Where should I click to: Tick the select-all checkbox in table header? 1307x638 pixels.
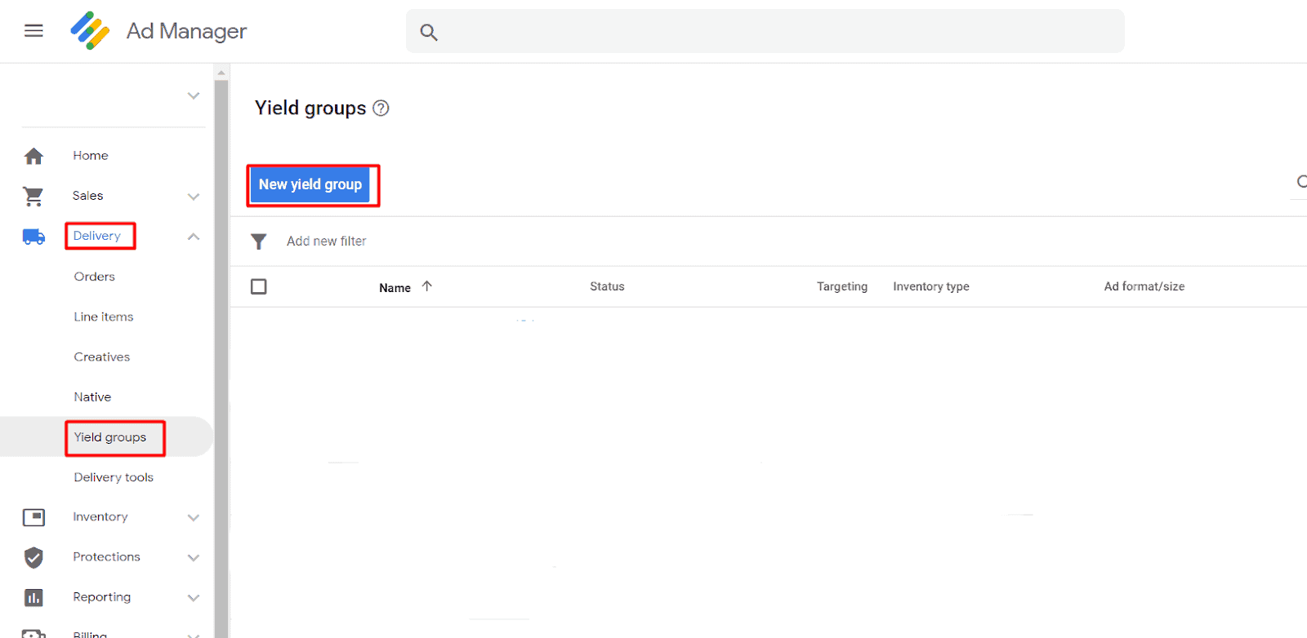pyautogui.click(x=259, y=286)
